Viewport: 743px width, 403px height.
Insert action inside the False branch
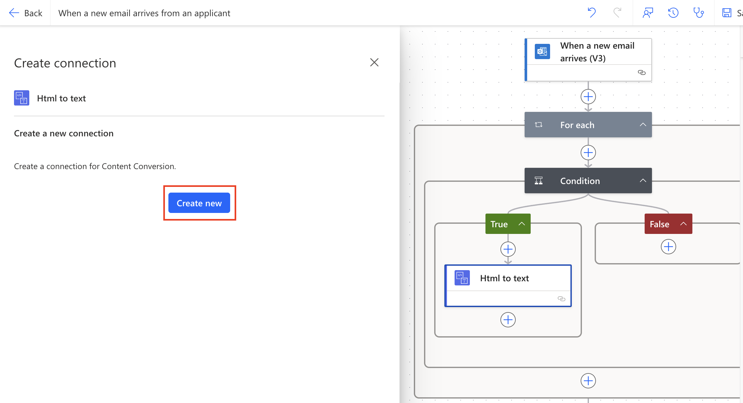click(x=668, y=246)
